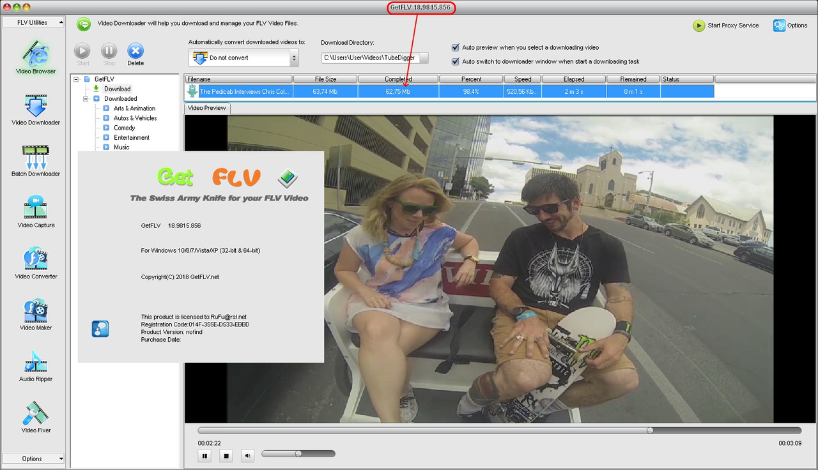Image resolution: width=818 pixels, height=470 pixels.
Task: Click the green diamond logo in the About dialog
Action: pyautogui.click(x=287, y=177)
